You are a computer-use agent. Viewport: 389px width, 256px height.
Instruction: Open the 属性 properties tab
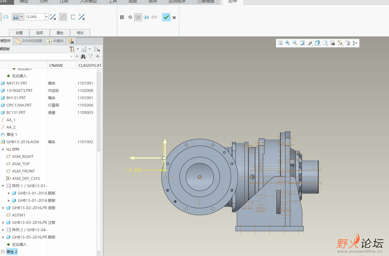tap(60, 33)
